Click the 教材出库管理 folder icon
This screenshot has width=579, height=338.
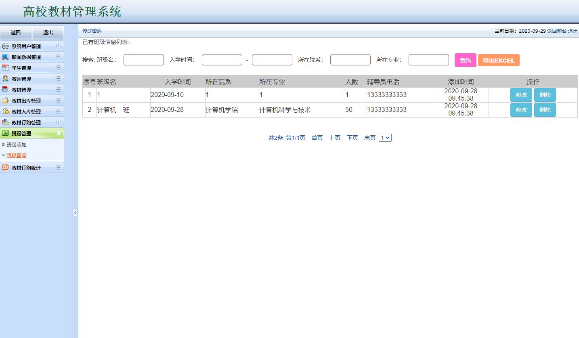pos(6,100)
